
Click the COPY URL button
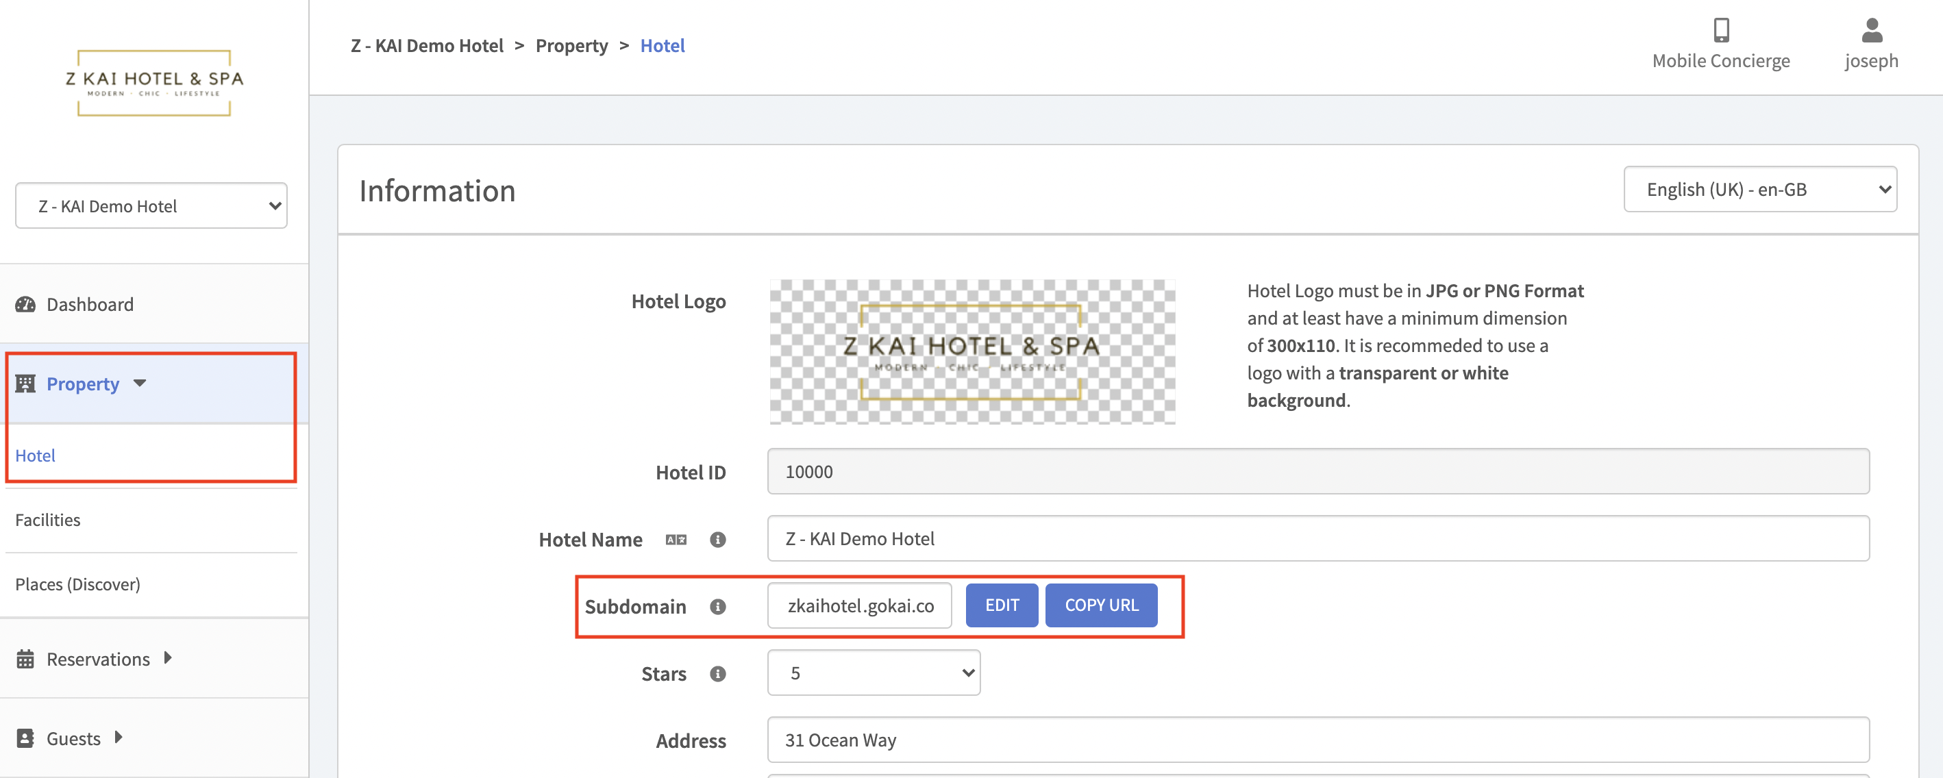pyautogui.click(x=1100, y=605)
